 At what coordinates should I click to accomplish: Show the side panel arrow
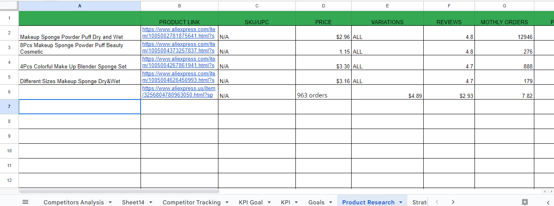point(549,202)
